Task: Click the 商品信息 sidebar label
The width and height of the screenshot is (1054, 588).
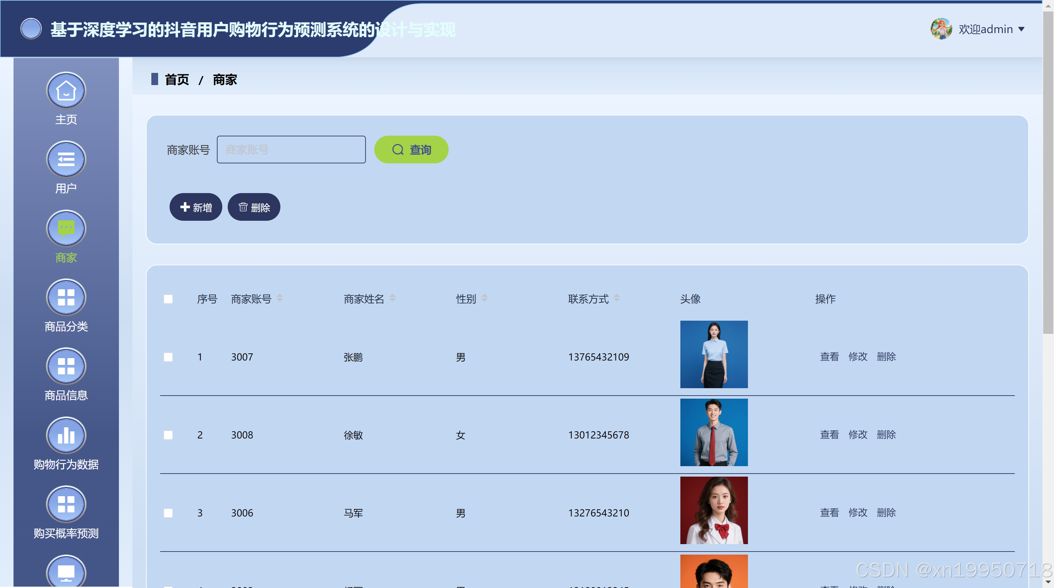Action: [x=66, y=395]
